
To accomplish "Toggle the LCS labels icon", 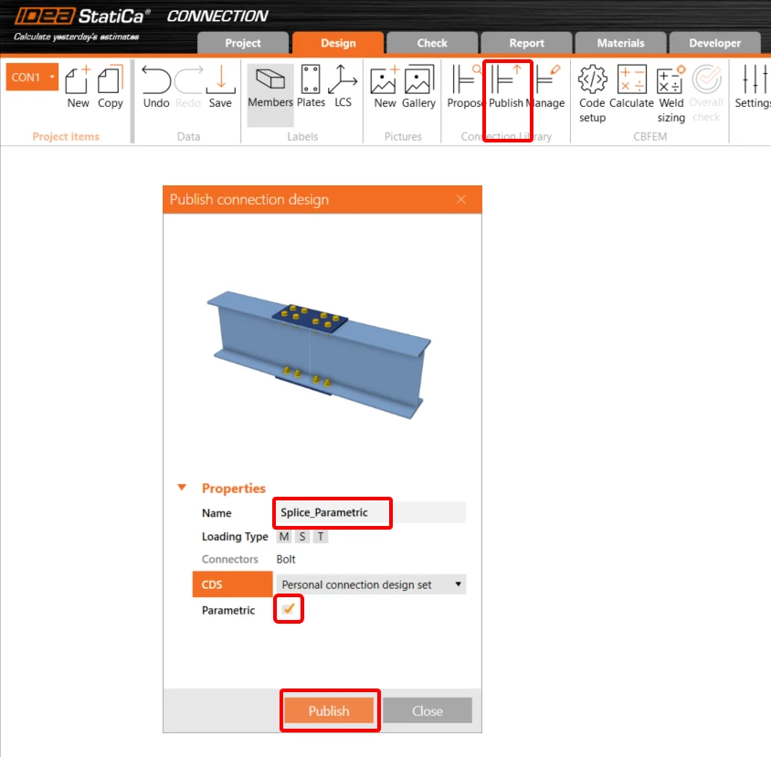I will click(x=343, y=87).
